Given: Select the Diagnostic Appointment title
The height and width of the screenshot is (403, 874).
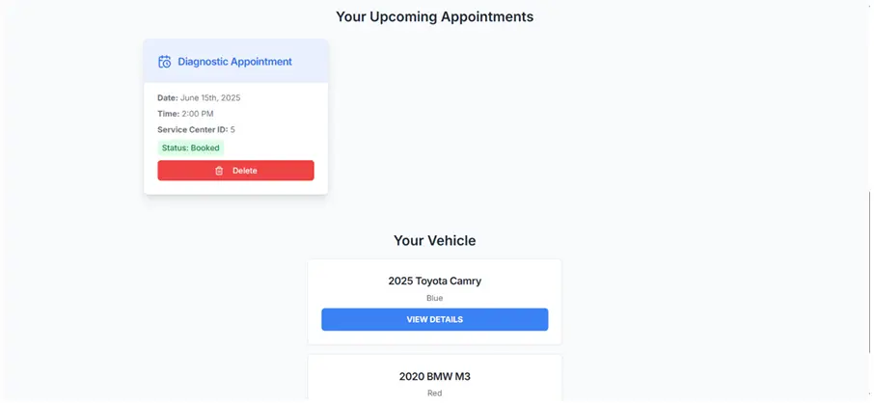Looking at the screenshot, I should (234, 62).
